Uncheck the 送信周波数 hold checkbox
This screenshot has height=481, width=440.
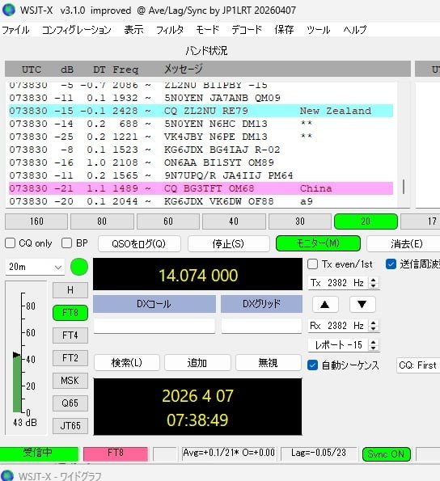click(x=391, y=264)
